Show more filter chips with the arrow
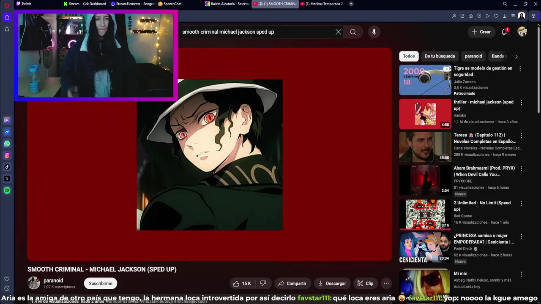The height and width of the screenshot is (304, 541). 516,56
